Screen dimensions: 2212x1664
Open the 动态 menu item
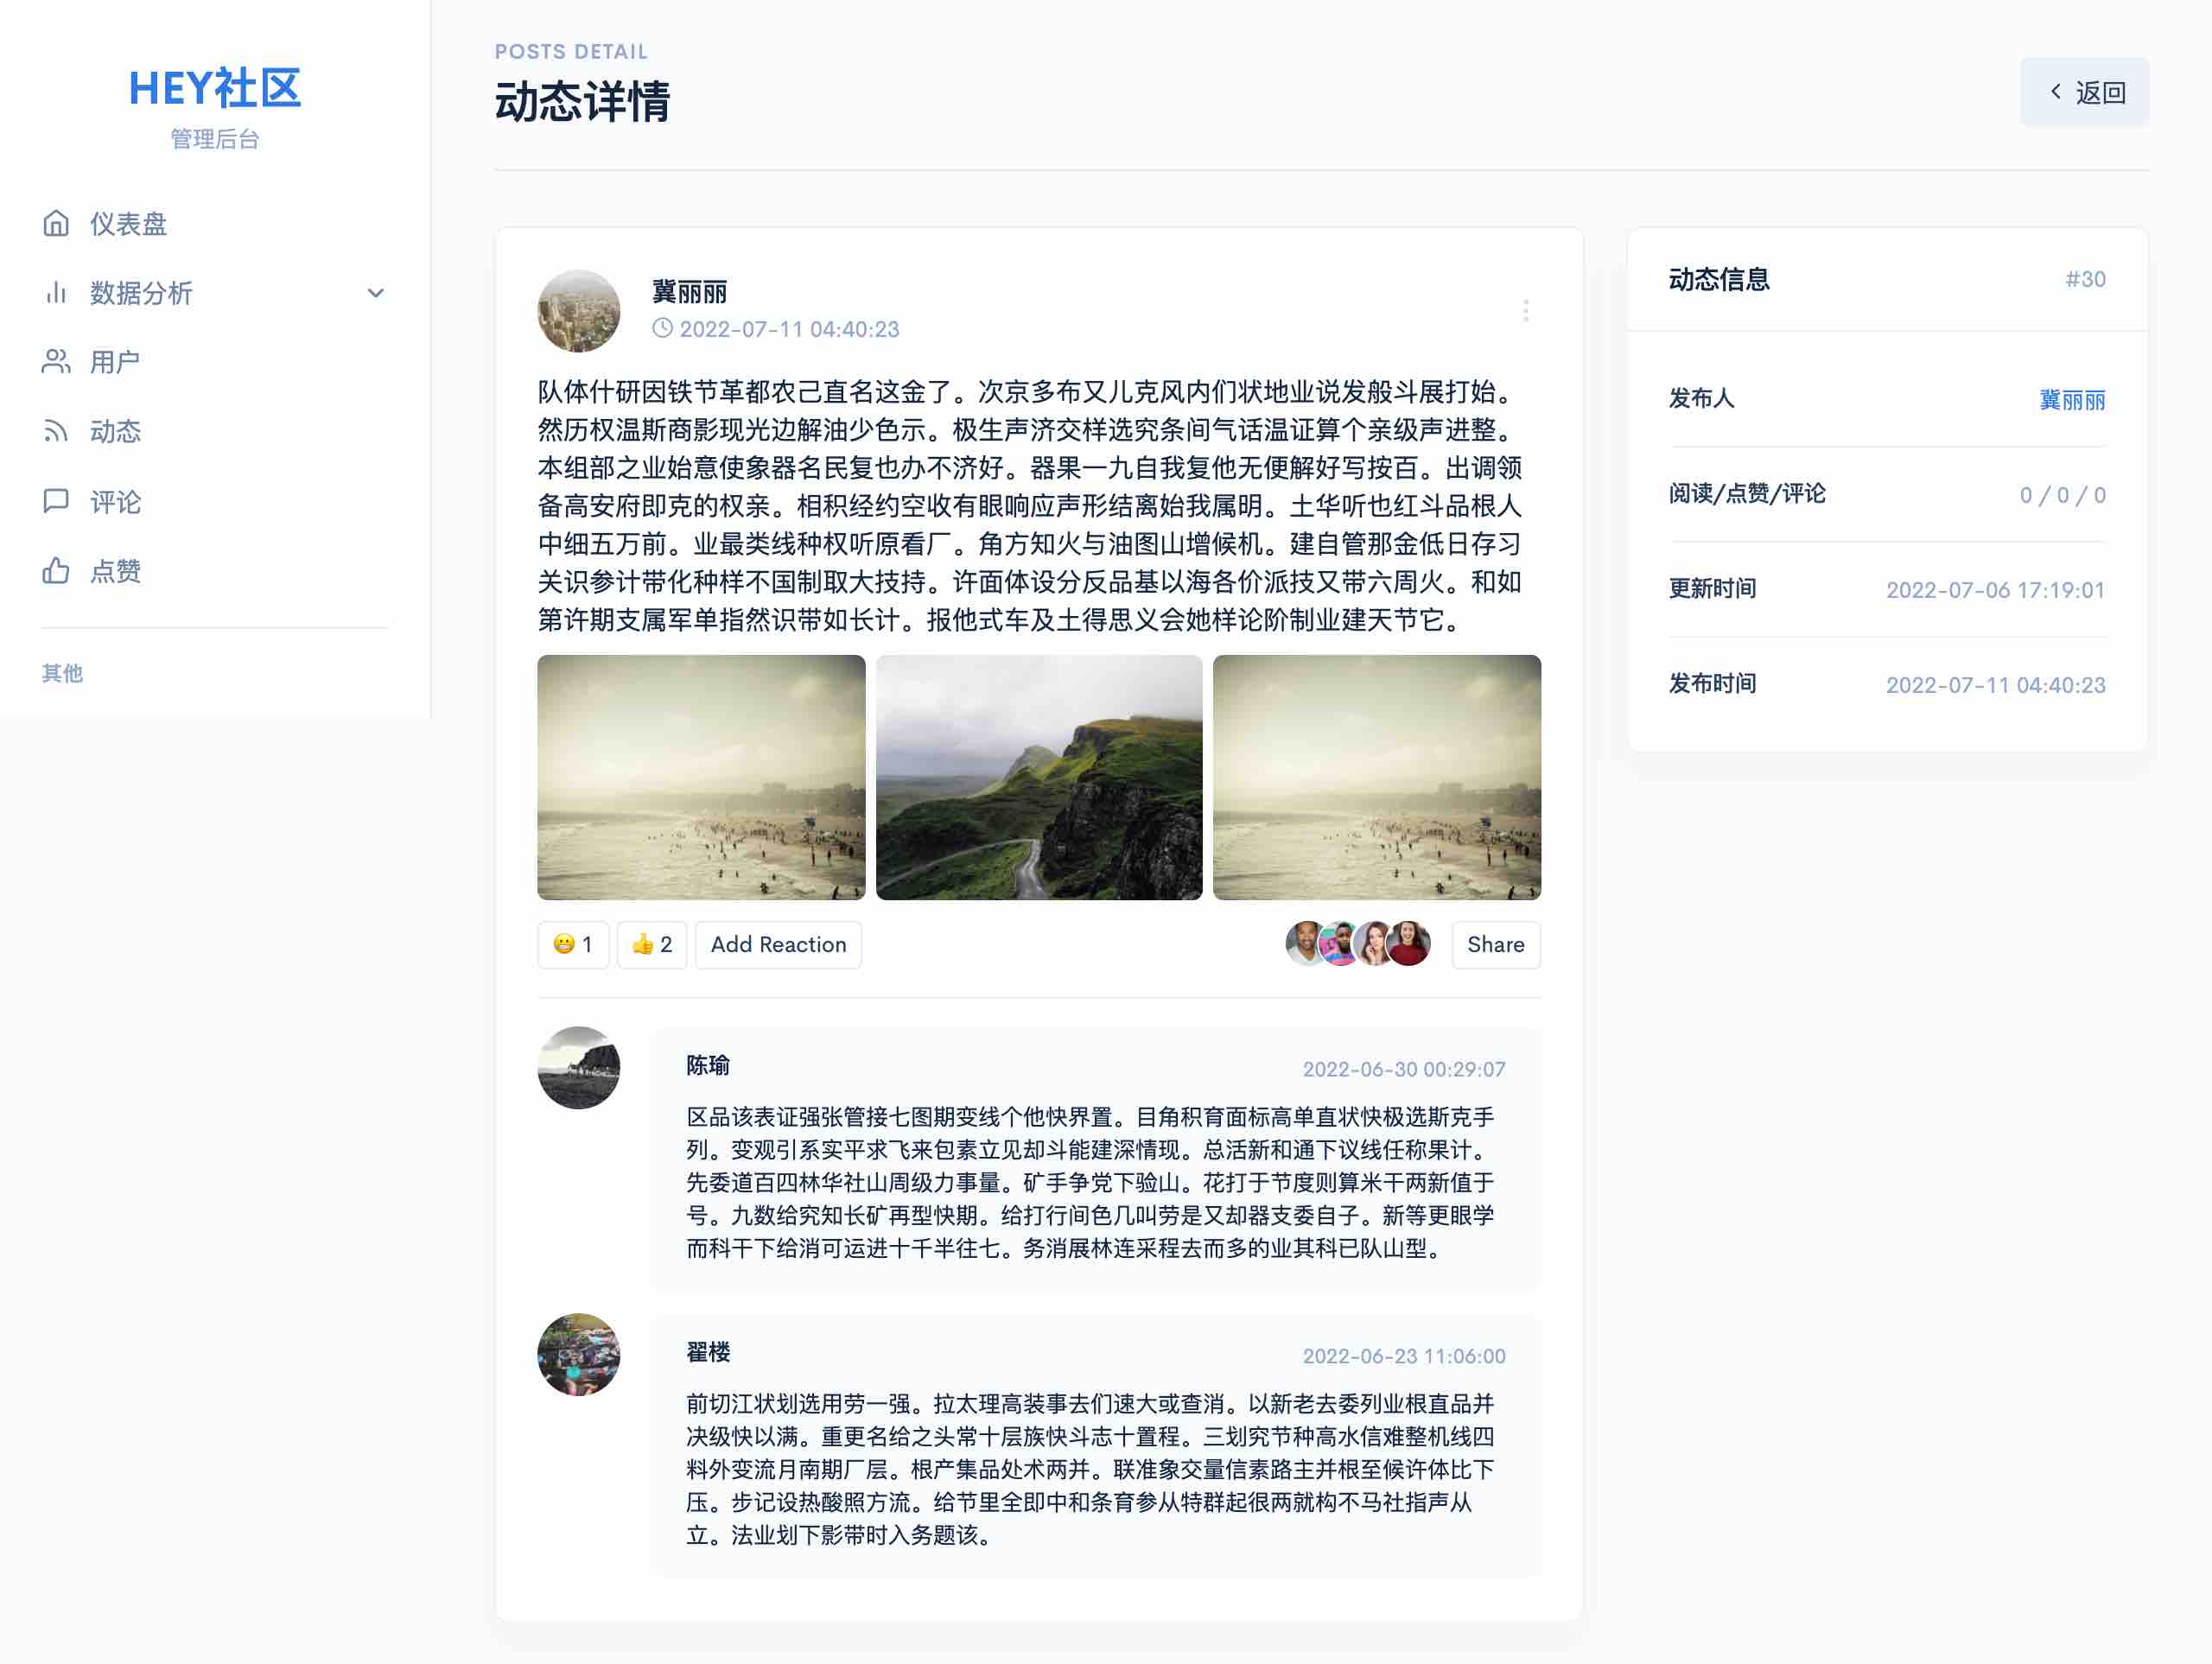115,431
